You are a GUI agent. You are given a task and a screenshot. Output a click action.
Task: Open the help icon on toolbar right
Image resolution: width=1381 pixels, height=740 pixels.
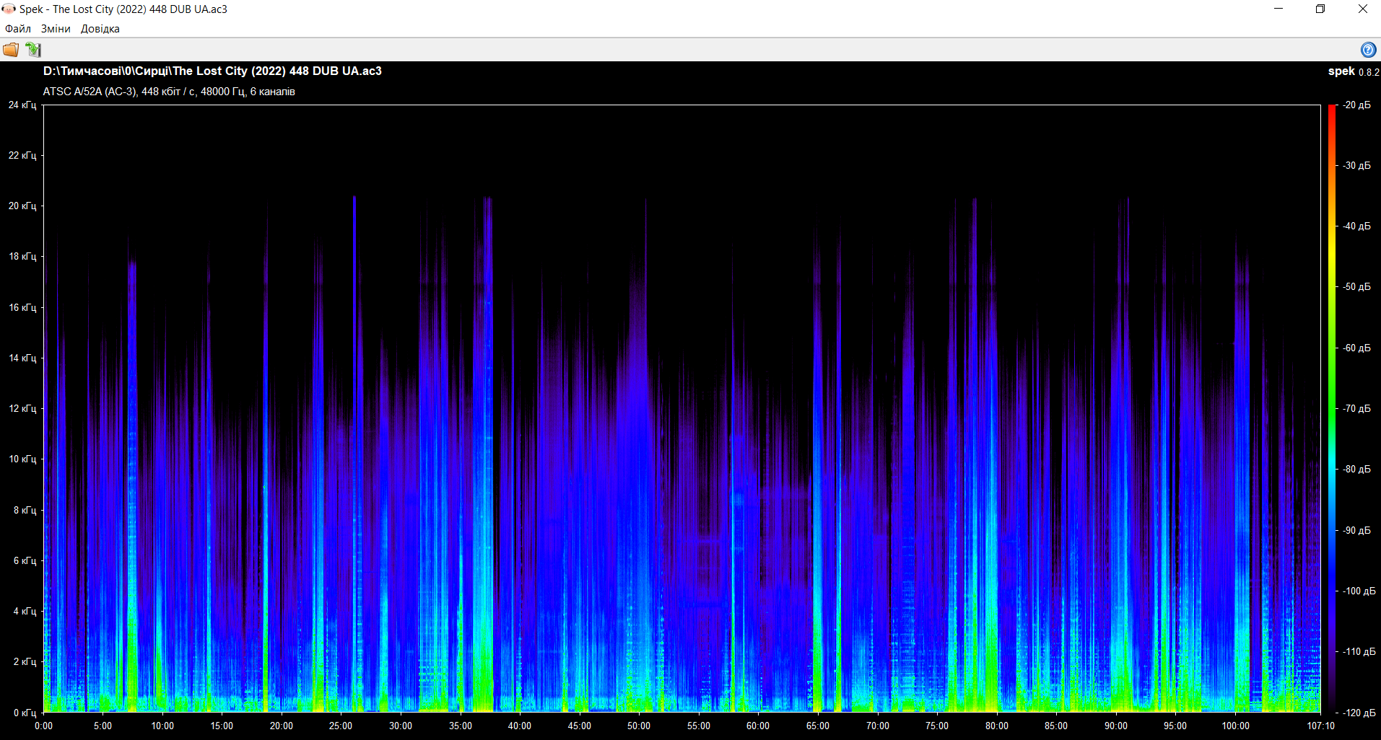1368,50
